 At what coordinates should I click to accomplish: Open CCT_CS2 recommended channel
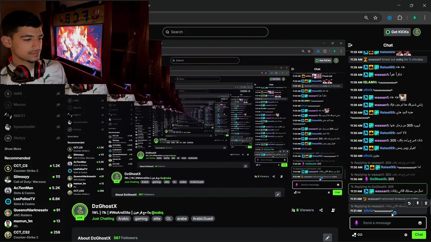32,235
